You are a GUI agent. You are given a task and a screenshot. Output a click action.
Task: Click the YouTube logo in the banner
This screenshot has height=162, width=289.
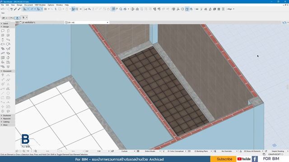pos(244,159)
